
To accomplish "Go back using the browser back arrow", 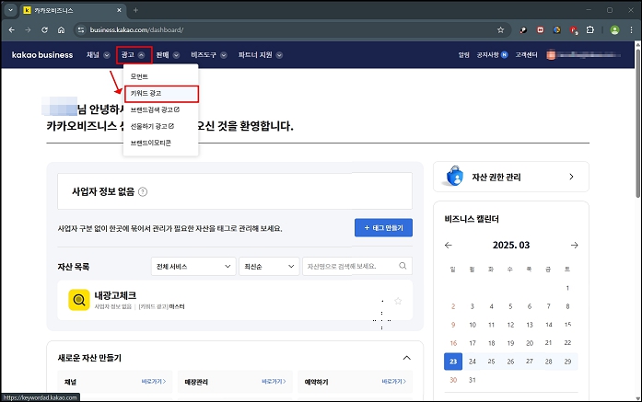I will coord(11,29).
